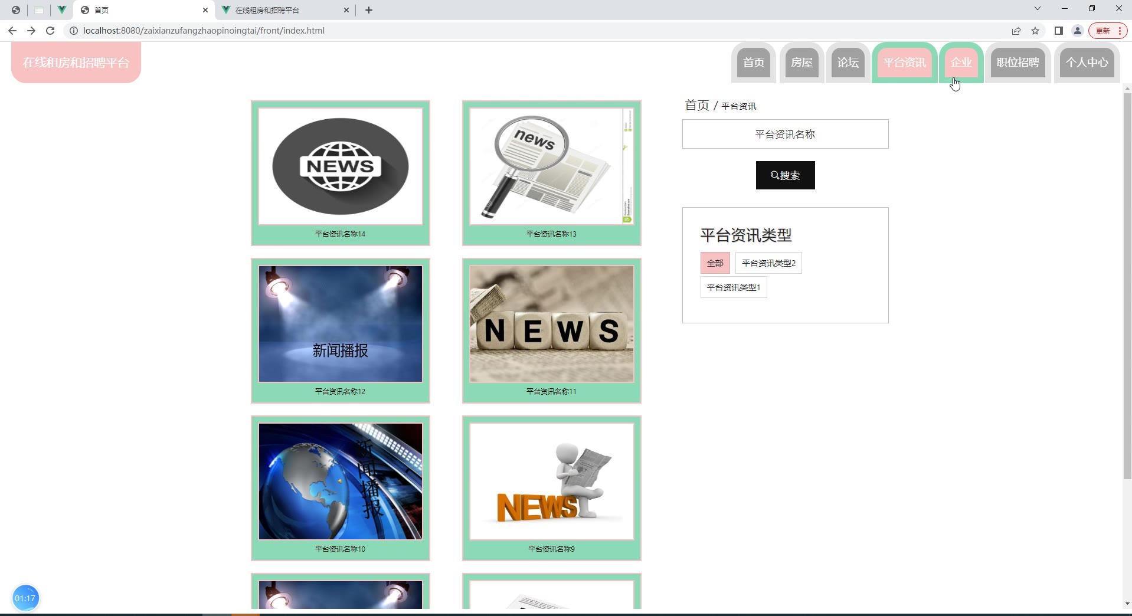Open the 平台资讯名称9 reading figure thumbnail
The height and width of the screenshot is (616, 1132).
point(552,481)
